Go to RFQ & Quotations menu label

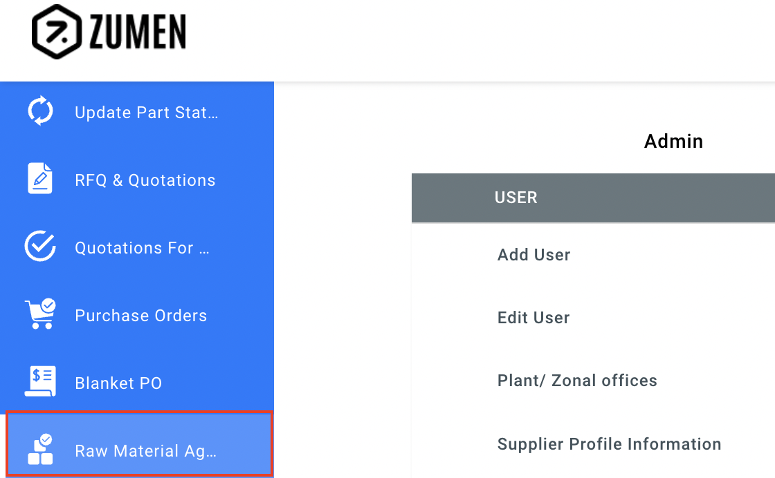tap(145, 180)
